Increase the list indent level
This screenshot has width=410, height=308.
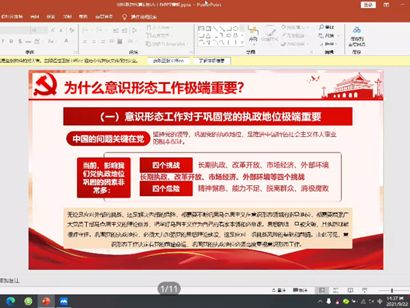point(125,30)
